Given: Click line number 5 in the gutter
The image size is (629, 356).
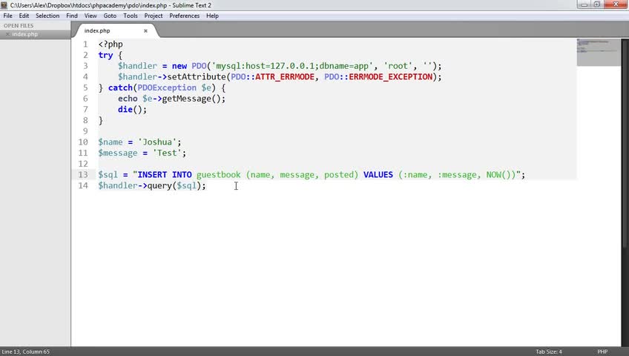Looking at the screenshot, I should (85, 88).
